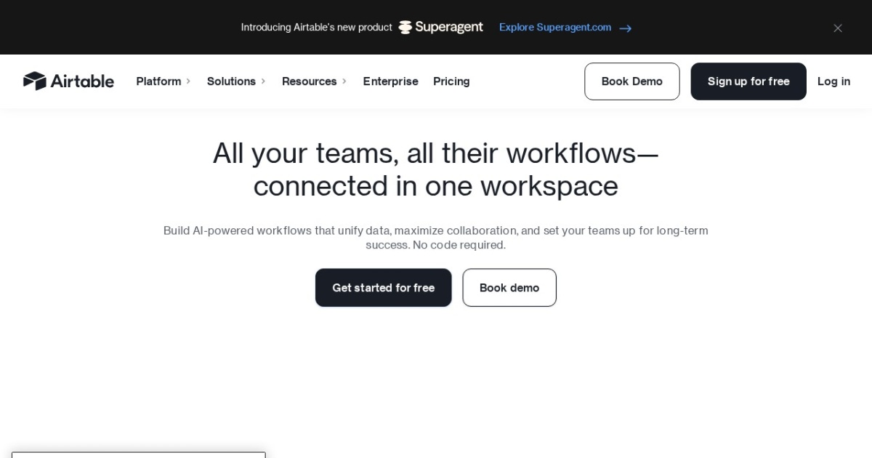The width and height of the screenshot is (872, 458).
Task: Click the Superagent logo icon in the banner
Action: click(x=404, y=27)
